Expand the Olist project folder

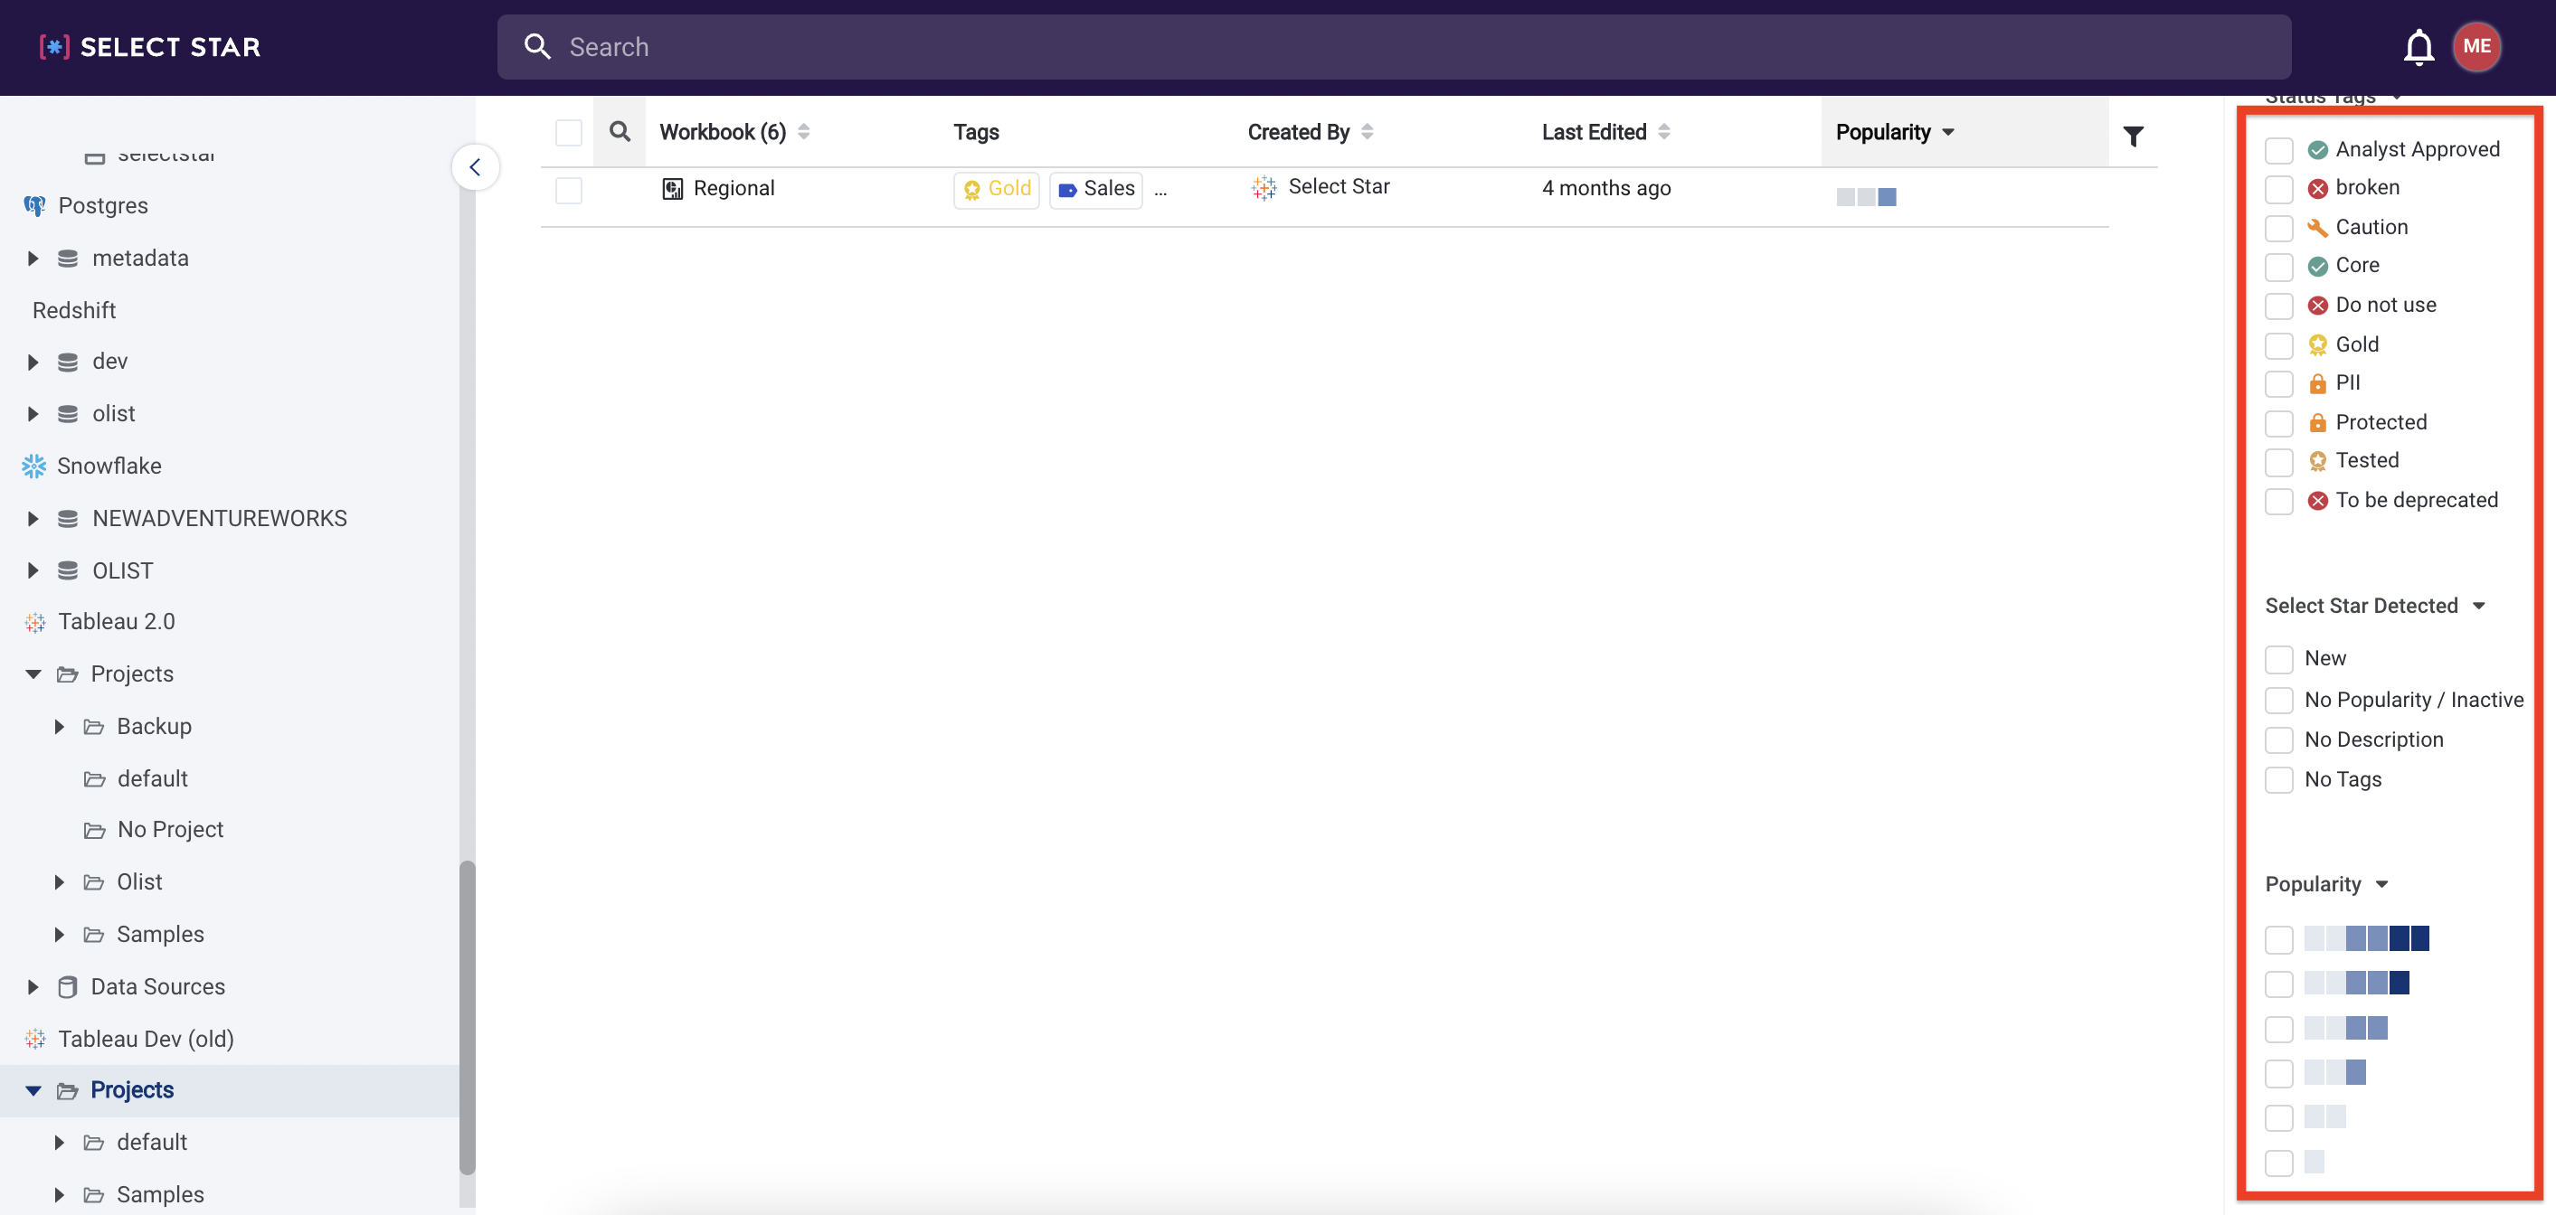coord(60,881)
